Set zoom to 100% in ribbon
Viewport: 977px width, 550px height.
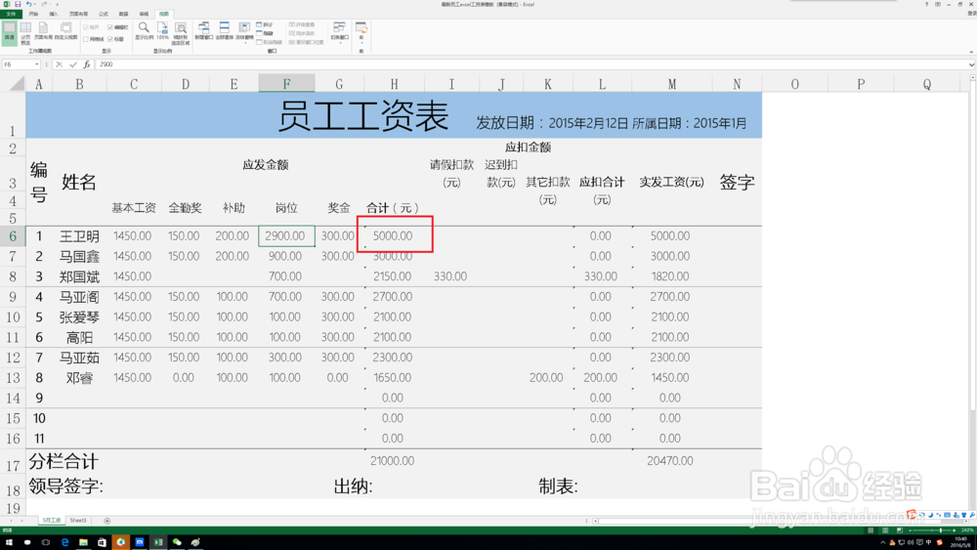tap(162, 31)
